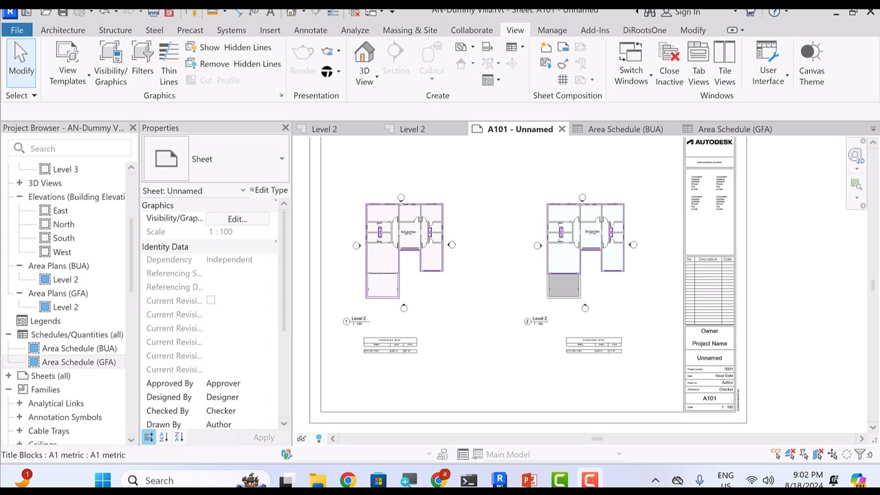Click Show Hidden Lines in ribbon

228,47
